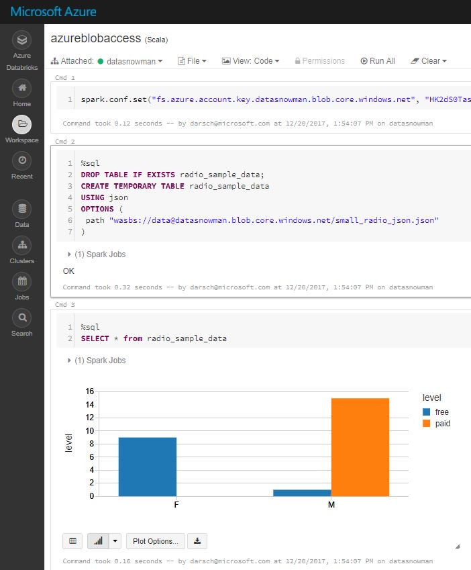Open the File menu
The width and height of the screenshot is (471, 570).
tap(192, 61)
